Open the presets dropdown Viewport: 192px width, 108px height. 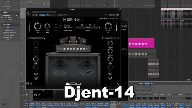click(x=88, y=28)
